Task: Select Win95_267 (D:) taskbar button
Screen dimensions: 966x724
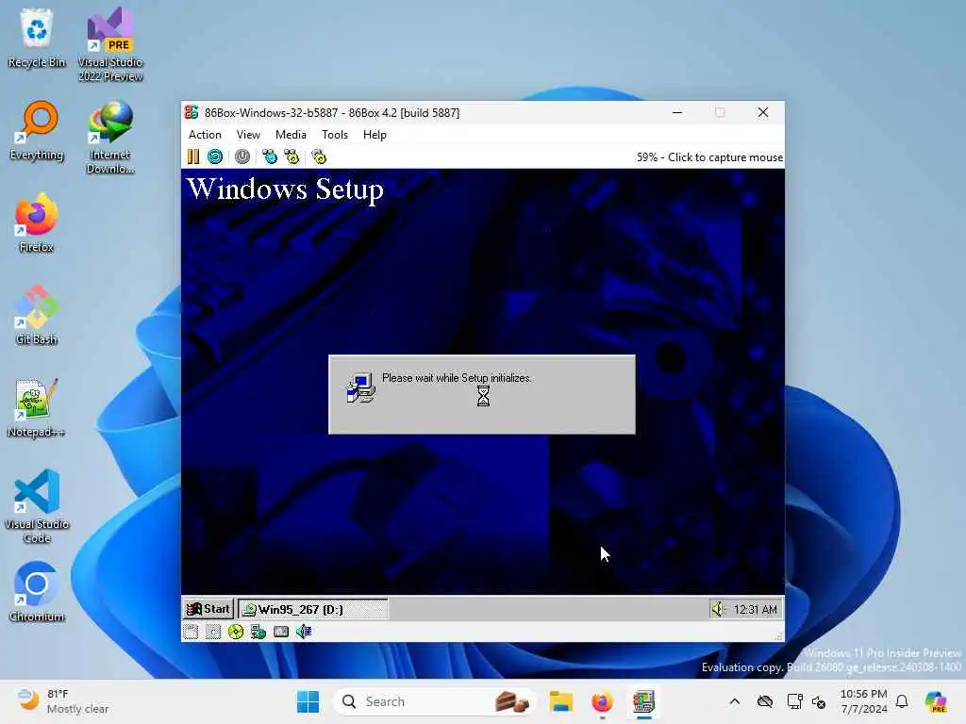Action: coord(313,610)
